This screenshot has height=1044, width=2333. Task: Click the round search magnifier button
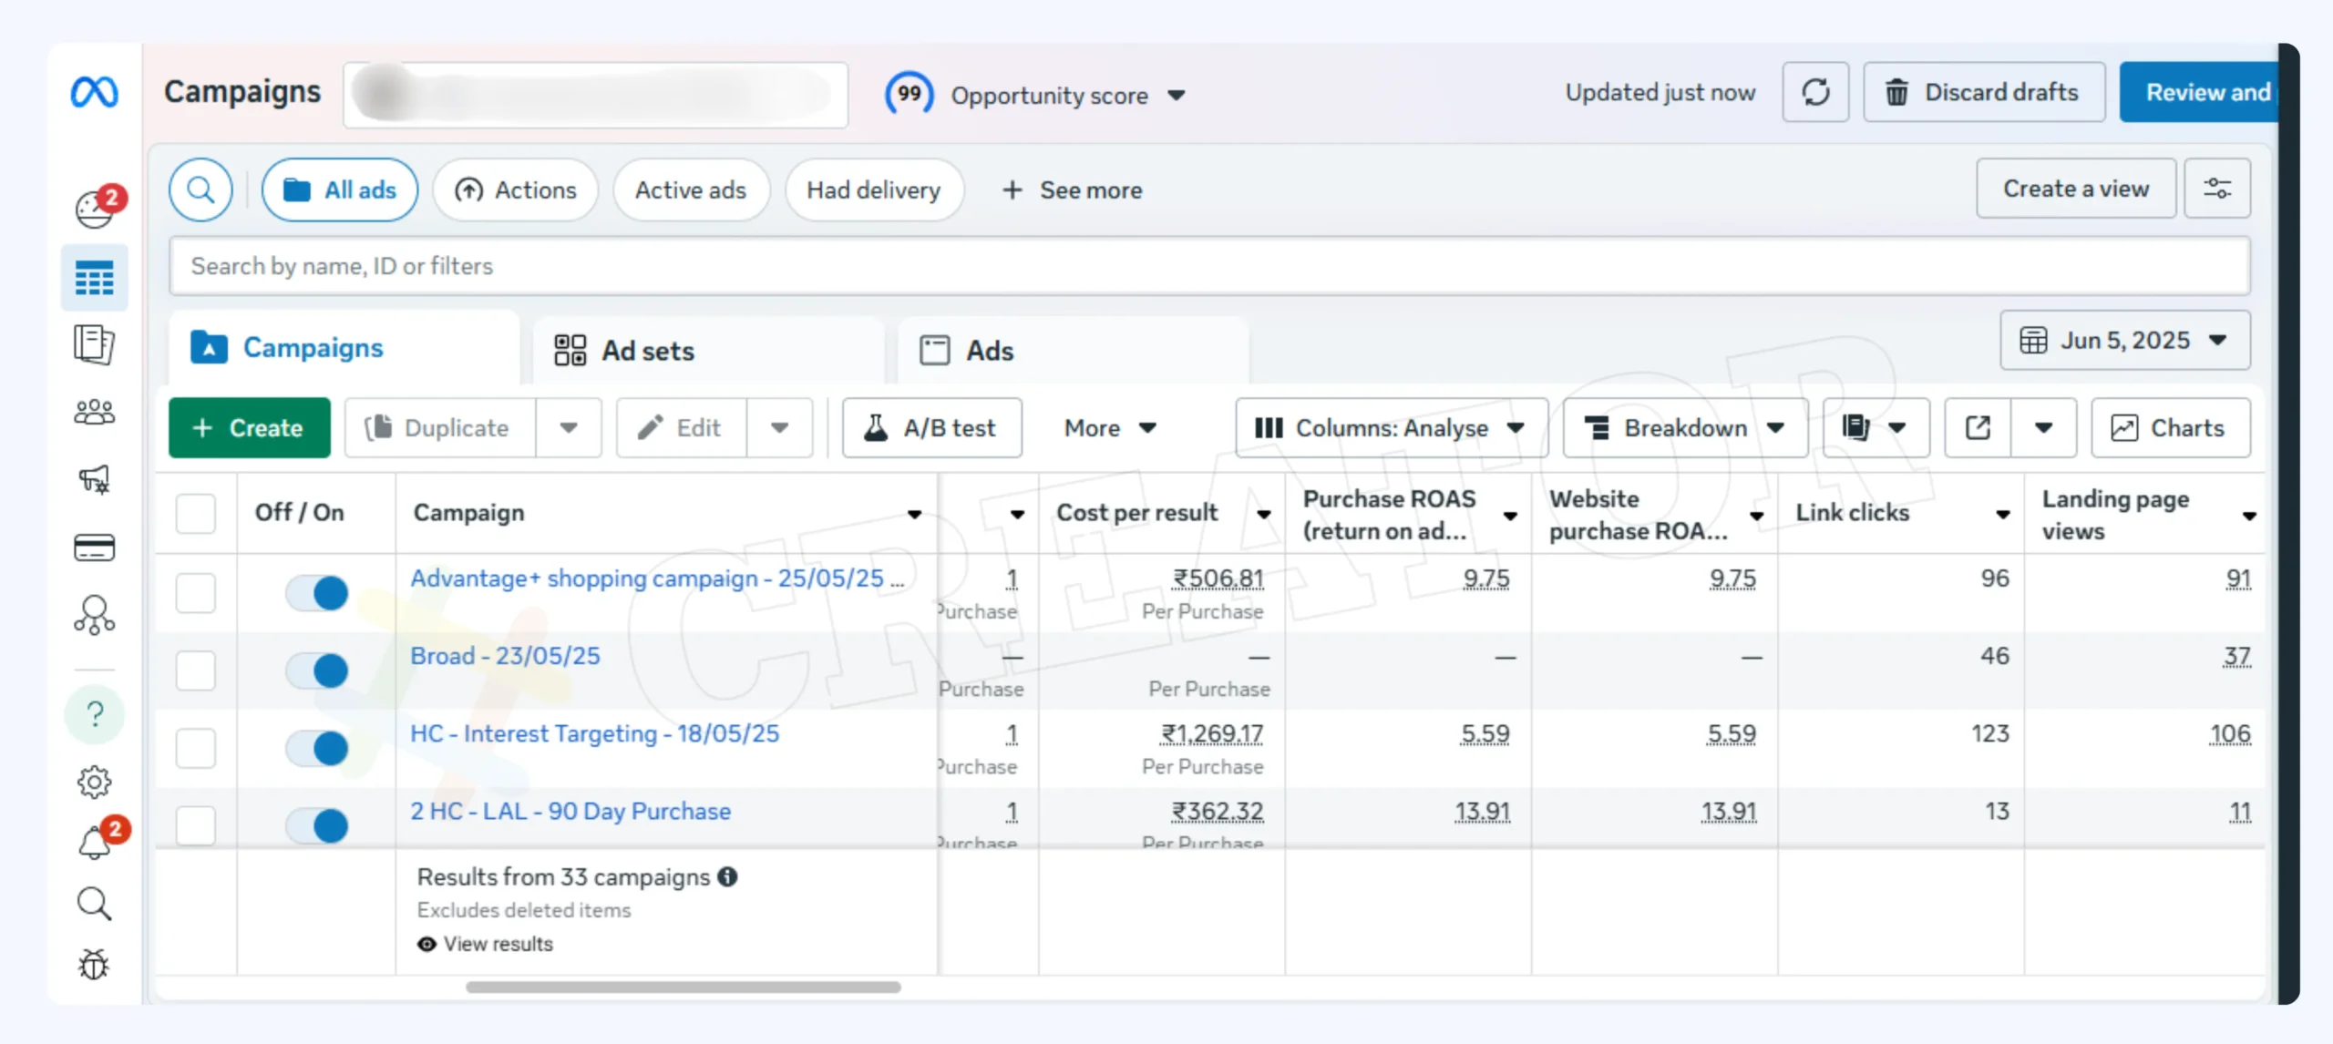coord(200,189)
